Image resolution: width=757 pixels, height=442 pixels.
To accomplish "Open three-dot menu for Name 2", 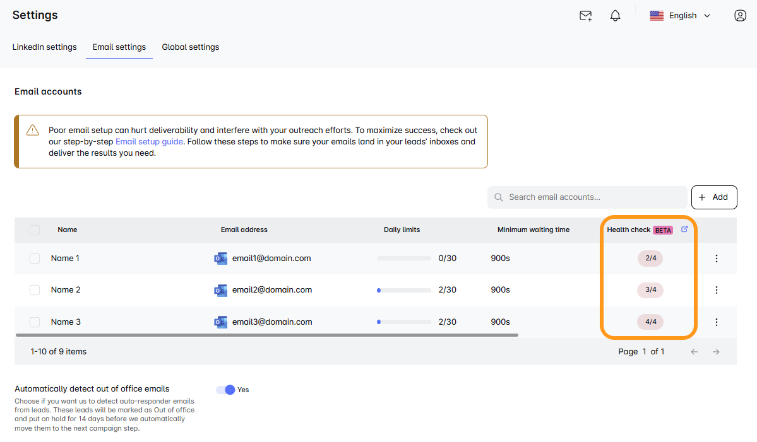I will coord(716,290).
